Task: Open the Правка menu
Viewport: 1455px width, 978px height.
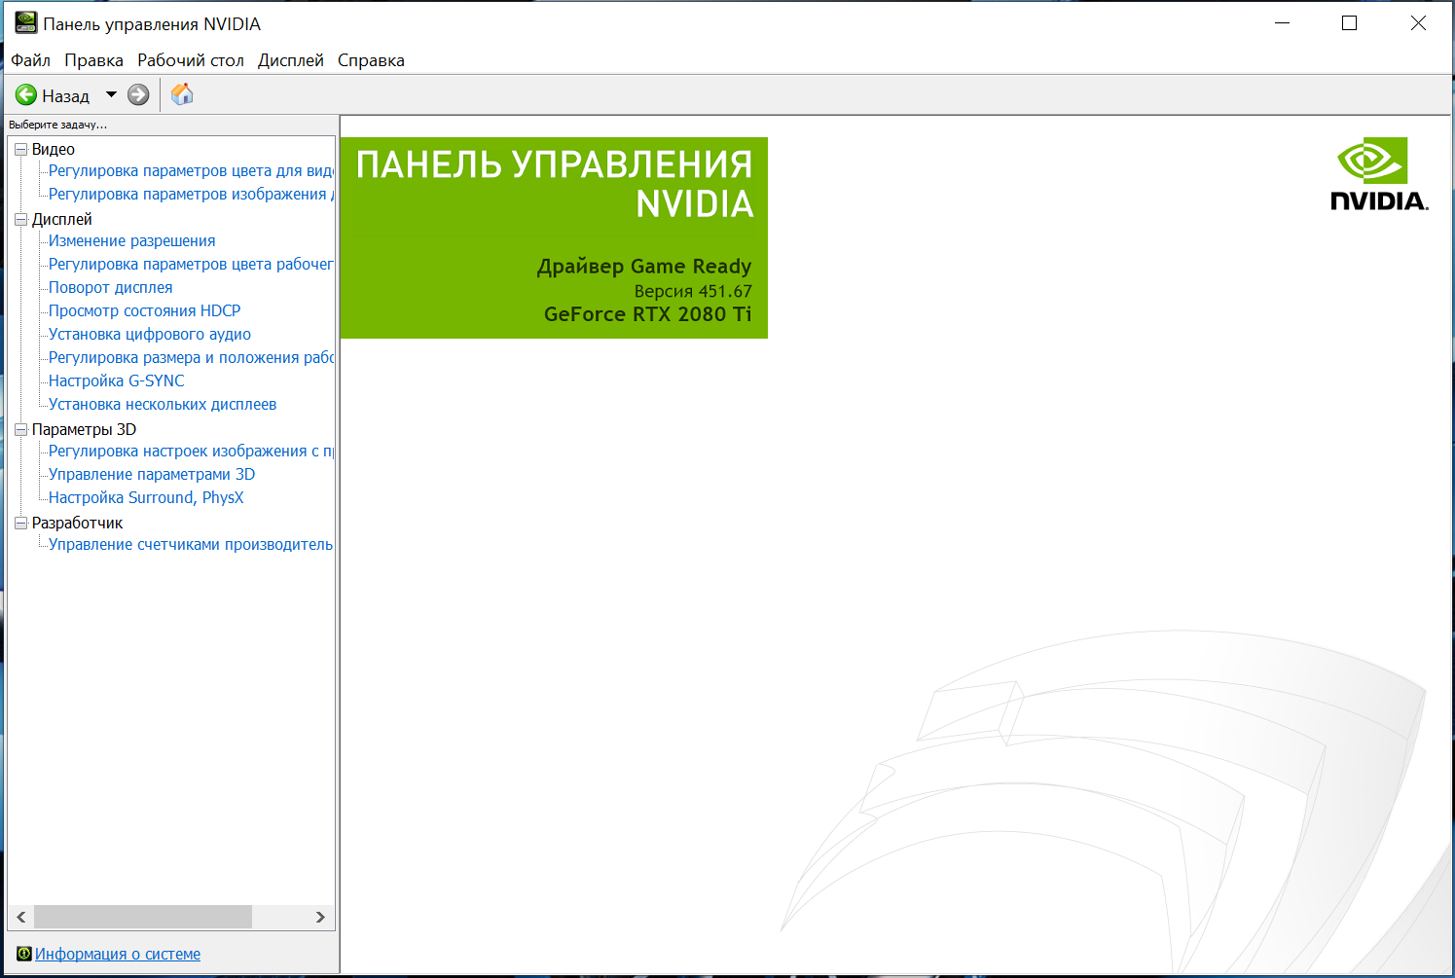Action: [93, 60]
